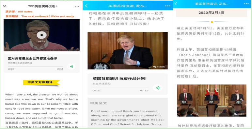Close the TED article with the X icon

(x=5, y=6)
